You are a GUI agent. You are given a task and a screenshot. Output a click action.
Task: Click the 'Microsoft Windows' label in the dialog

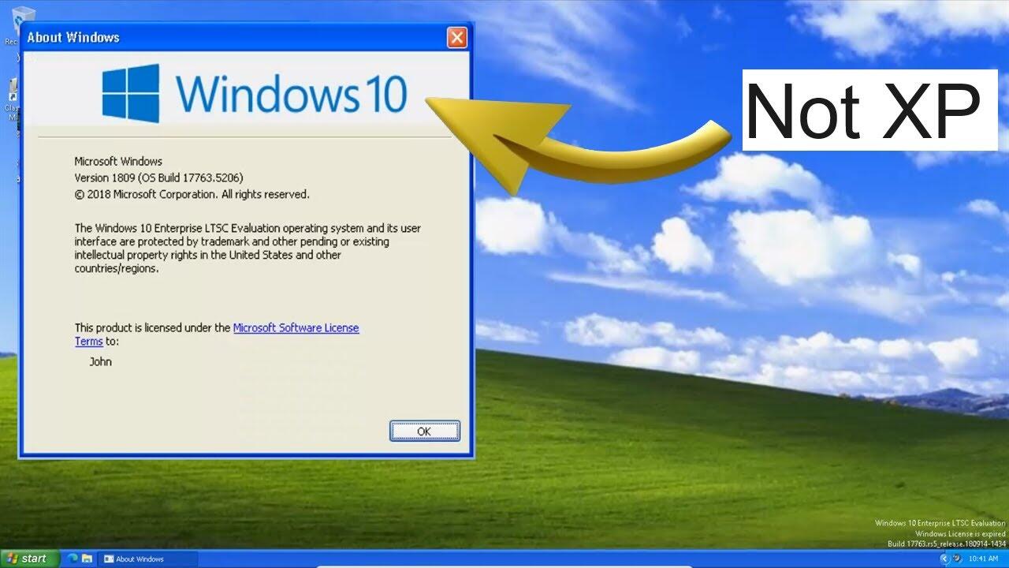(118, 161)
